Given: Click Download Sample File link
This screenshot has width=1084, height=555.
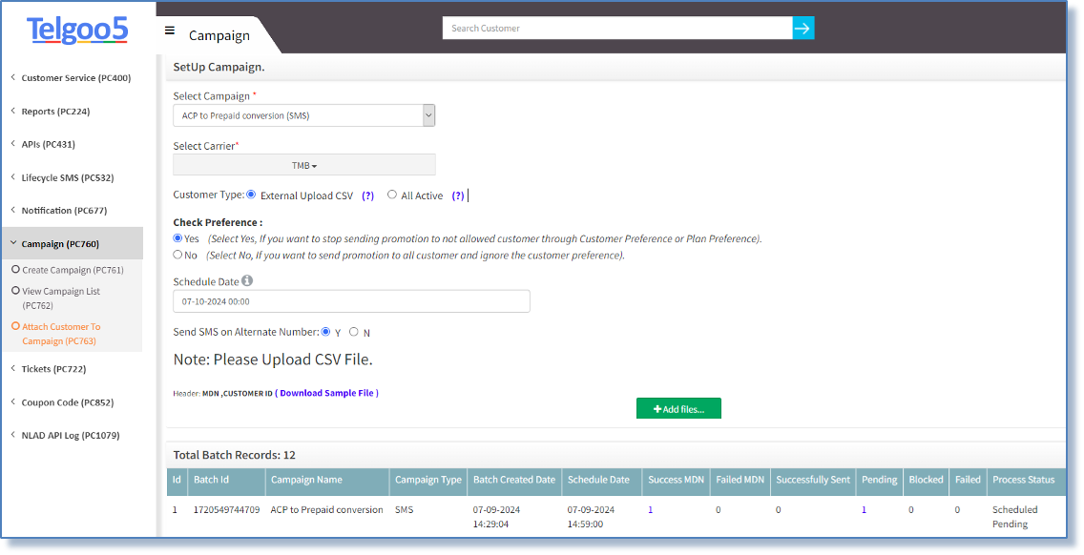Looking at the screenshot, I should tap(327, 393).
